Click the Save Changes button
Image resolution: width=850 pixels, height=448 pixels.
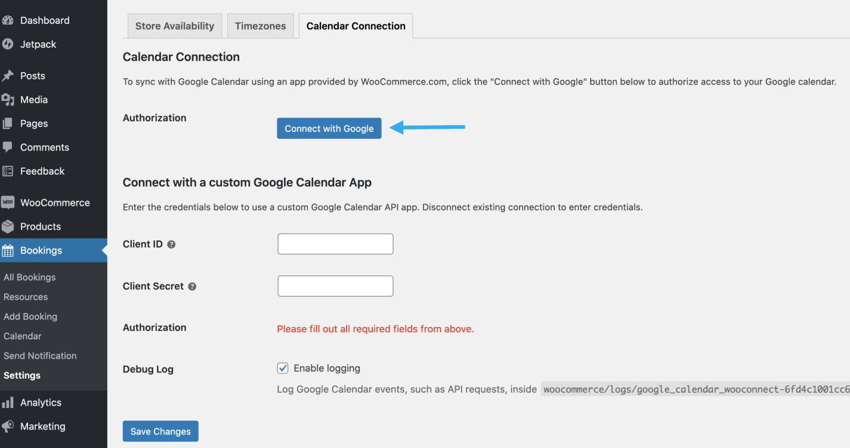point(160,431)
